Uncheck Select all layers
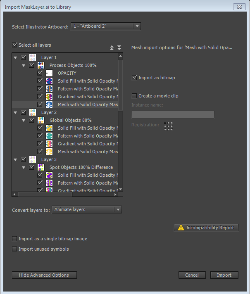The width and height of the screenshot is (250, 294). tap(15, 45)
